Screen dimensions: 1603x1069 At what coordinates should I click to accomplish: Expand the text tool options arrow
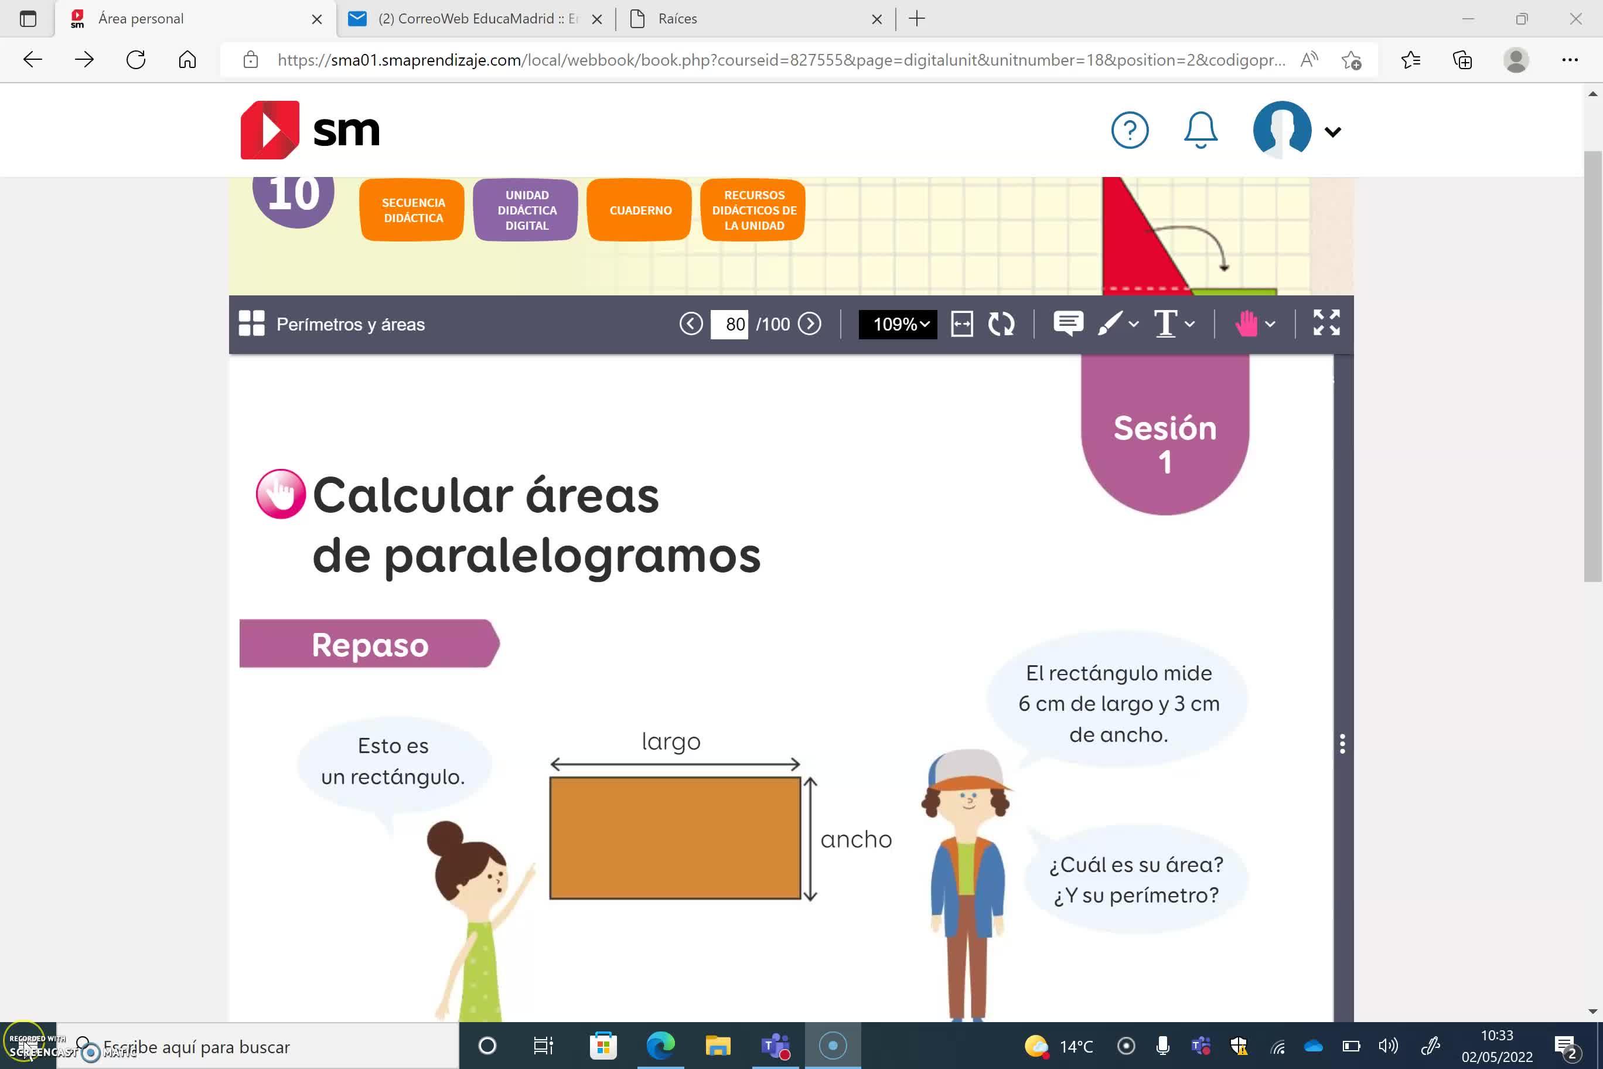[x=1190, y=325]
